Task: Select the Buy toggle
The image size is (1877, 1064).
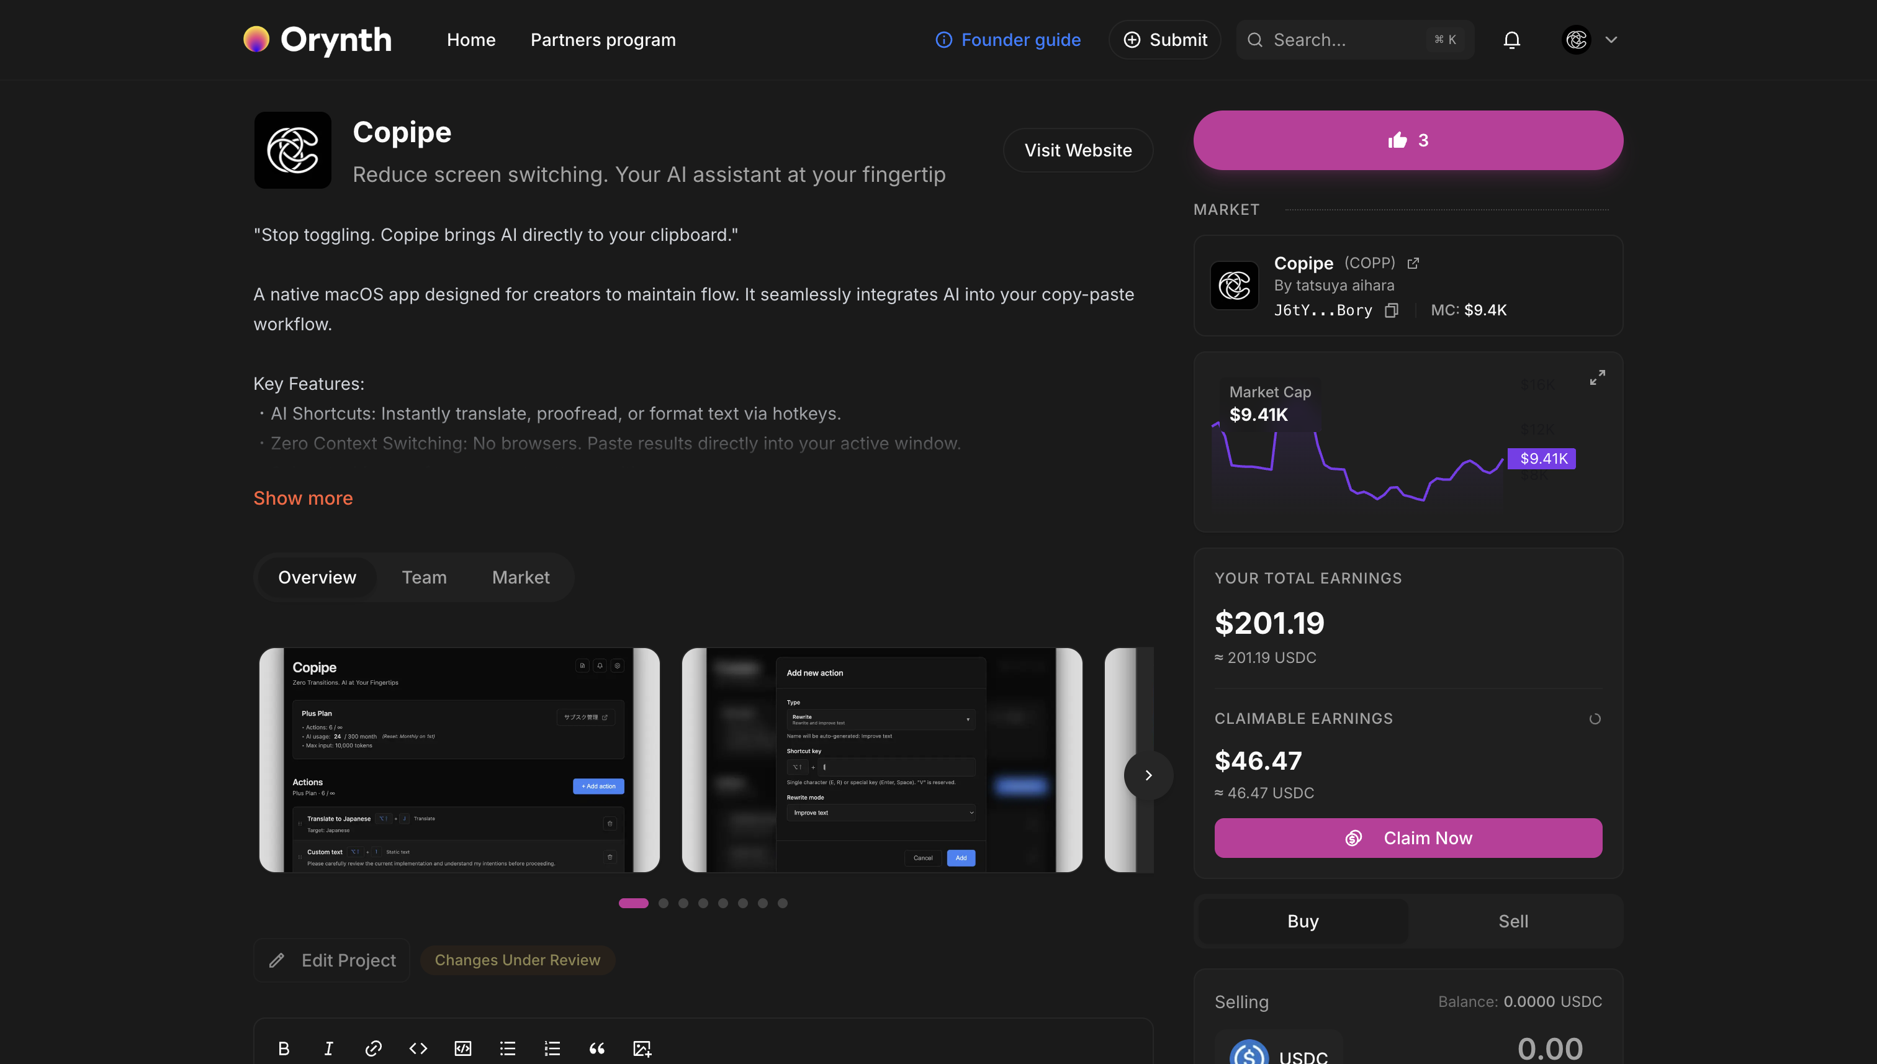Action: [1303, 921]
